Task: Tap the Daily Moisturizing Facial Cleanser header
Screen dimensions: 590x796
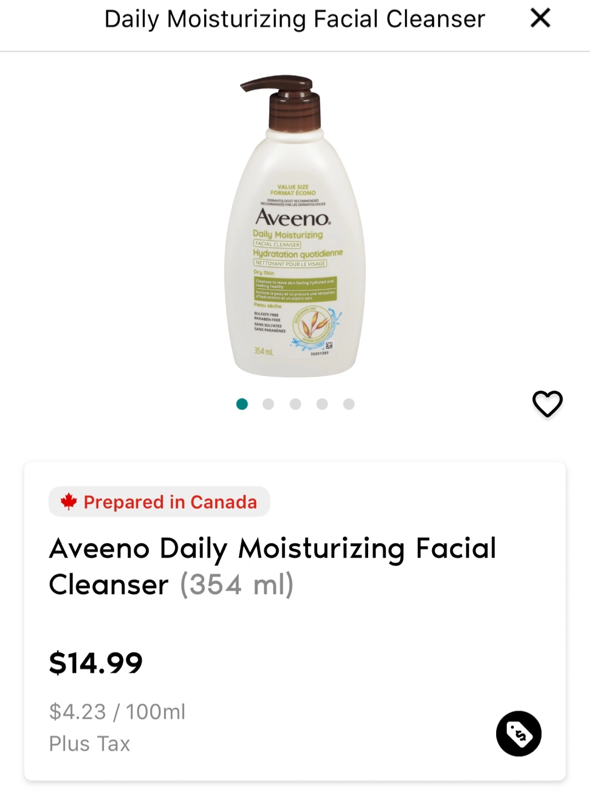Action: pos(295,19)
